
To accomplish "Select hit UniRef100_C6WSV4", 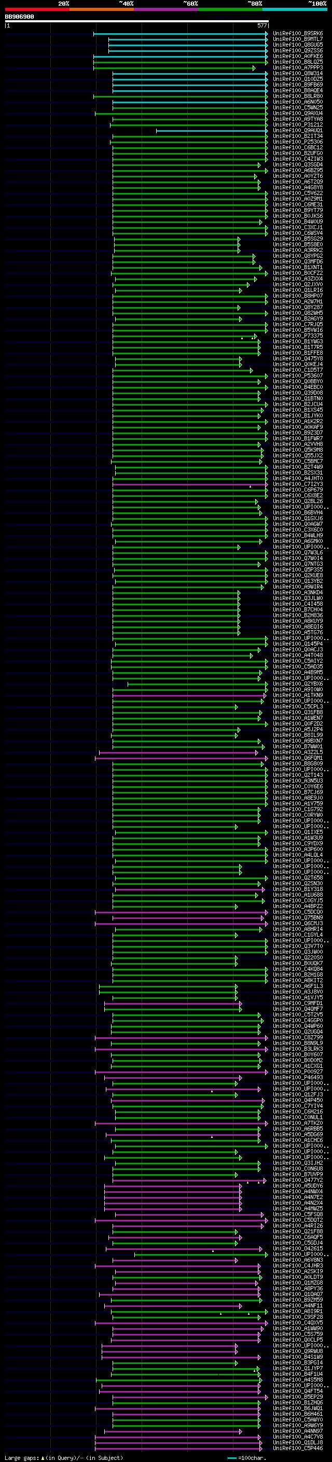I will [297, 233].
